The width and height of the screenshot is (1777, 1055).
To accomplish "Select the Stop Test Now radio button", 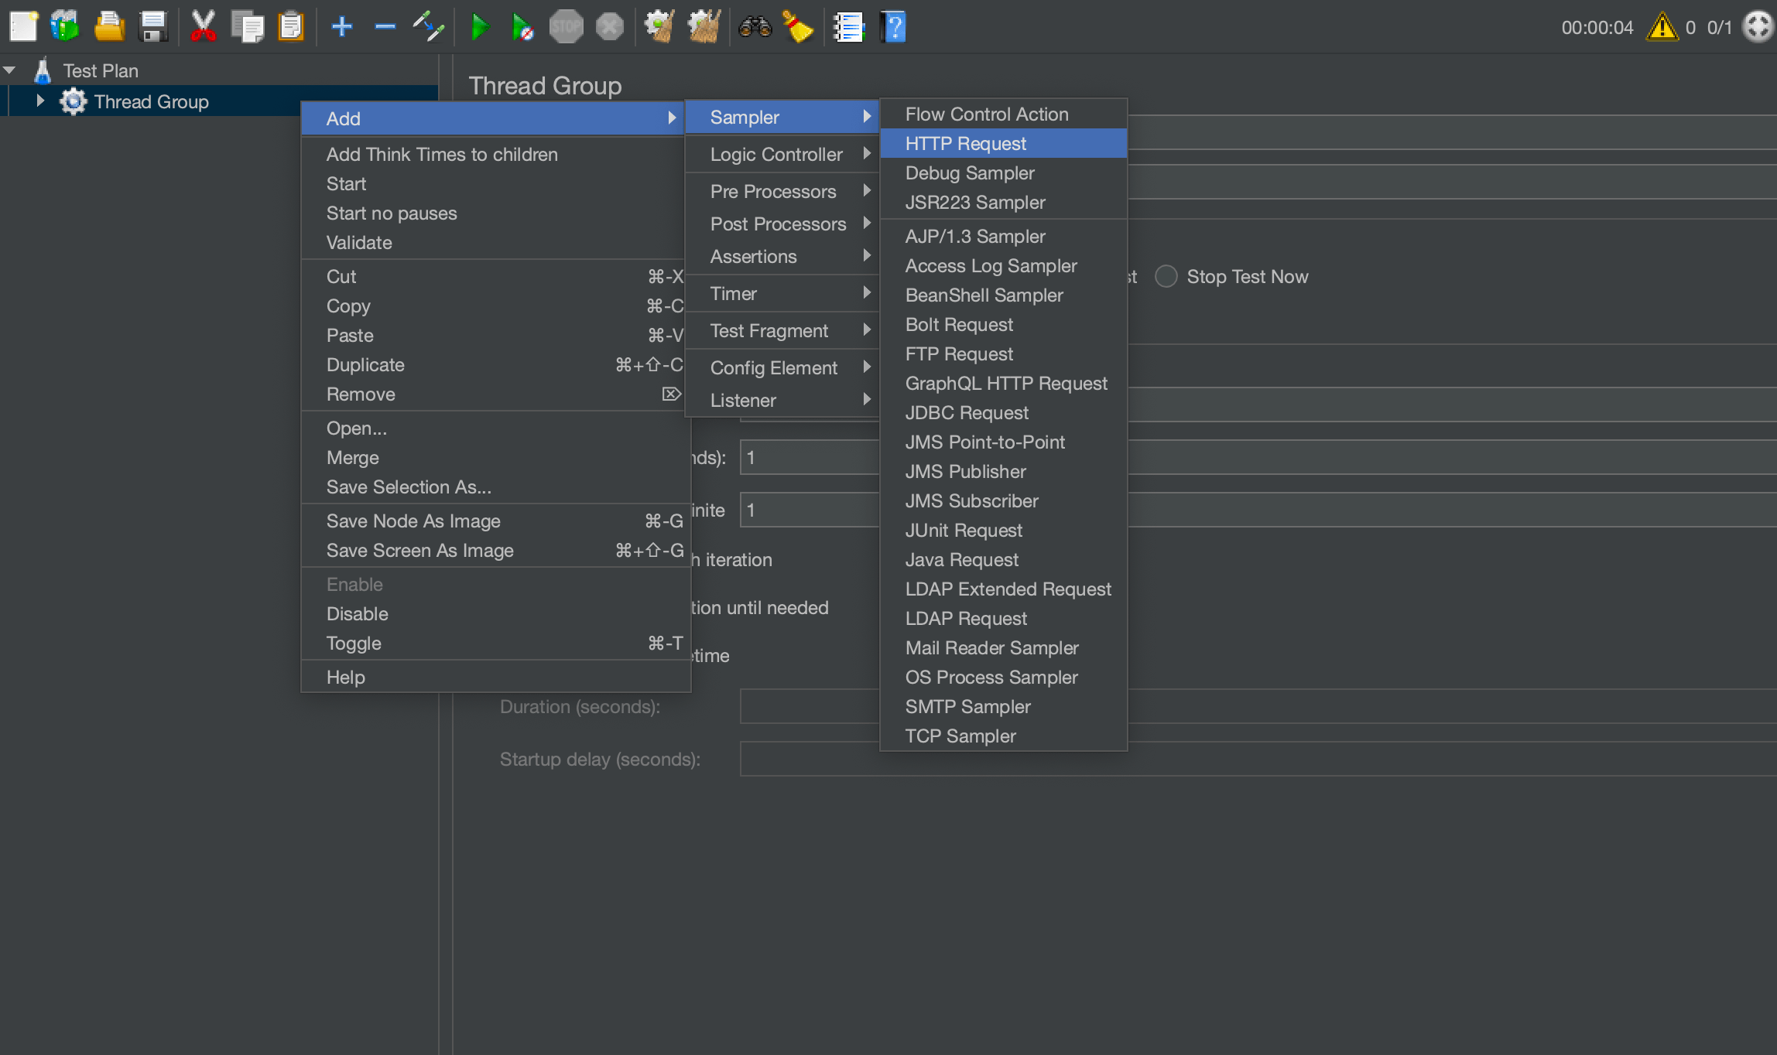I will coord(1166,277).
